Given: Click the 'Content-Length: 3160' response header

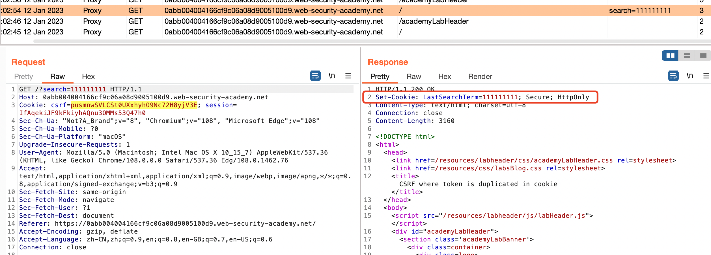Looking at the screenshot, I should click(x=415, y=121).
